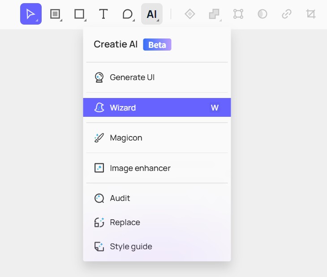Click the crop tool icon
The image size is (327, 277).
pos(311,14)
